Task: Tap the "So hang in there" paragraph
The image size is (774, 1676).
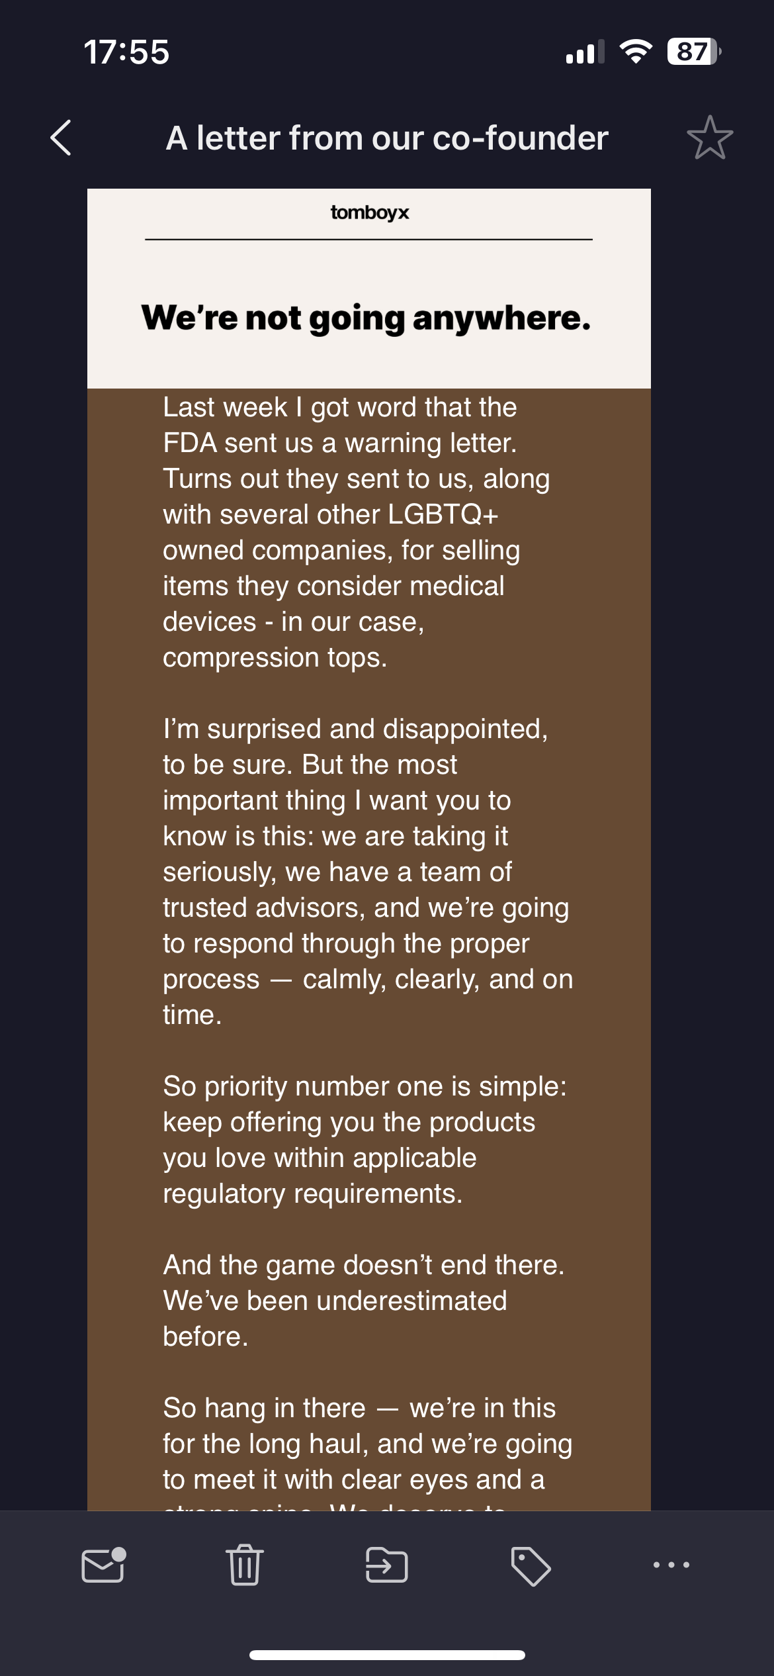Action: click(367, 1443)
